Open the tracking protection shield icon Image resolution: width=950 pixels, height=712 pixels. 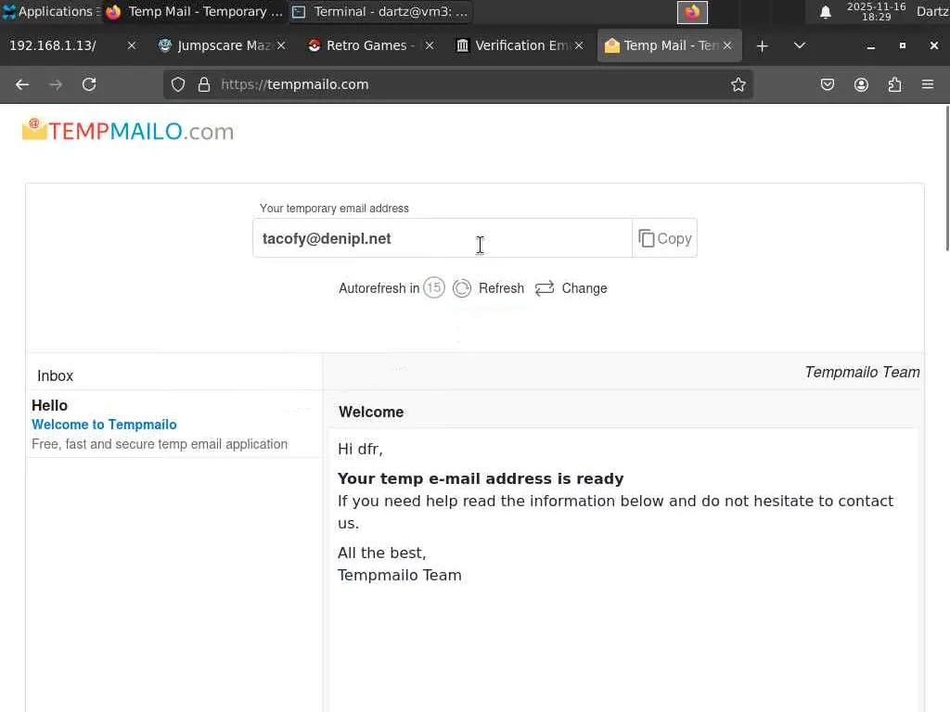pos(177,84)
